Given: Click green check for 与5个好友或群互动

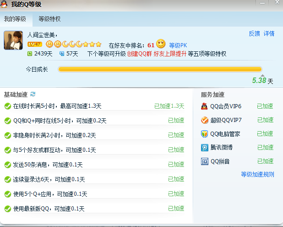Looking at the screenshot, I should click(x=8, y=150).
